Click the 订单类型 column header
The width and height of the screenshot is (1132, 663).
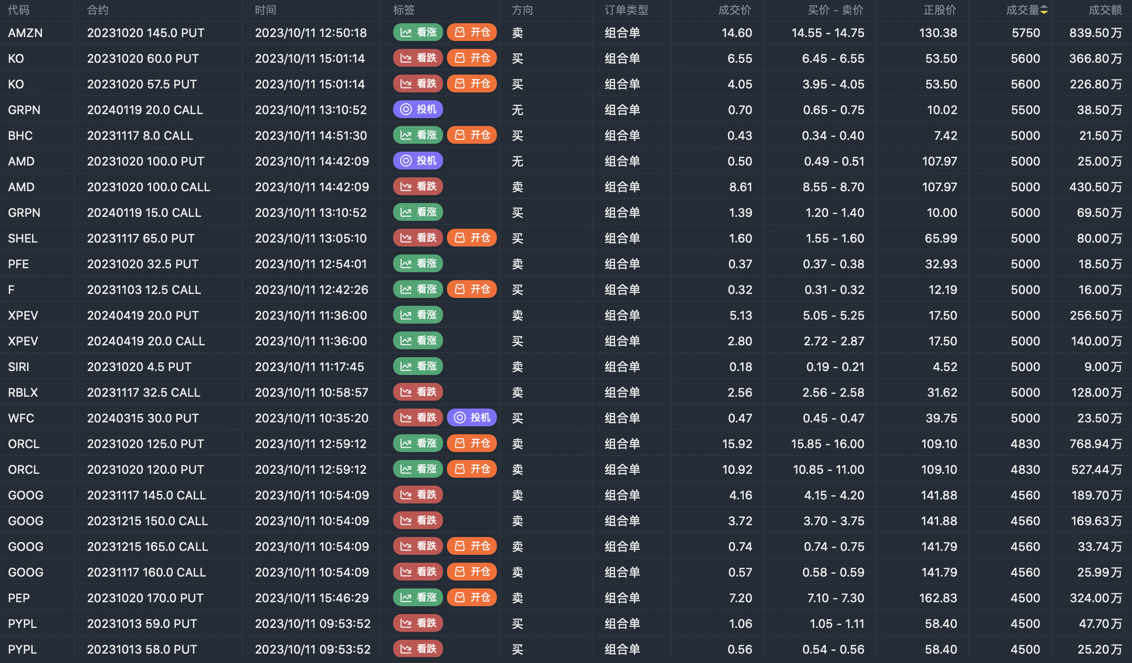click(x=626, y=10)
